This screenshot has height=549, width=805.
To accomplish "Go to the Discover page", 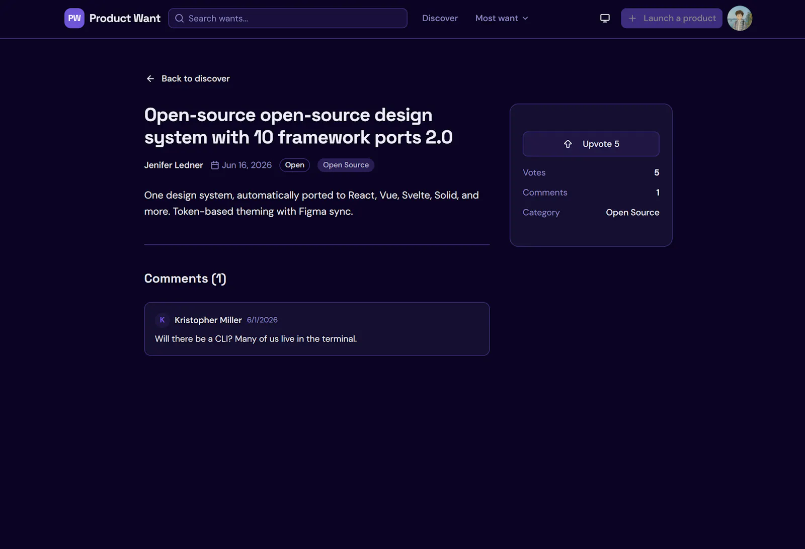I will pyautogui.click(x=440, y=18).
